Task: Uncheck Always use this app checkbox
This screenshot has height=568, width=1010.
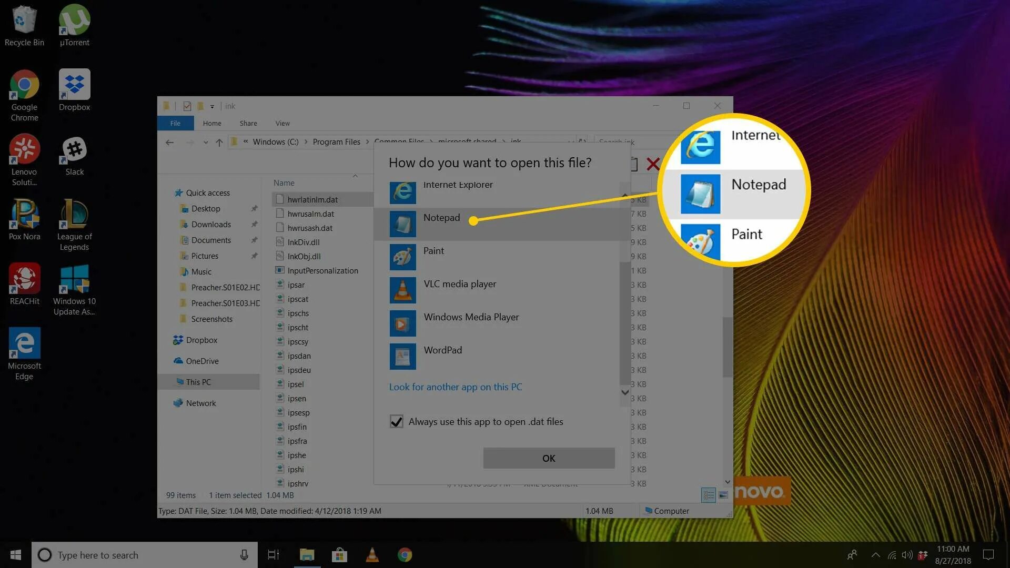Action: pos(396,422)
